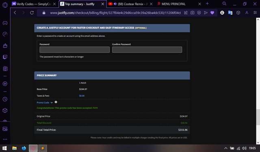
Task: Open History clock icon in sidebar
Action: (5, 99)
